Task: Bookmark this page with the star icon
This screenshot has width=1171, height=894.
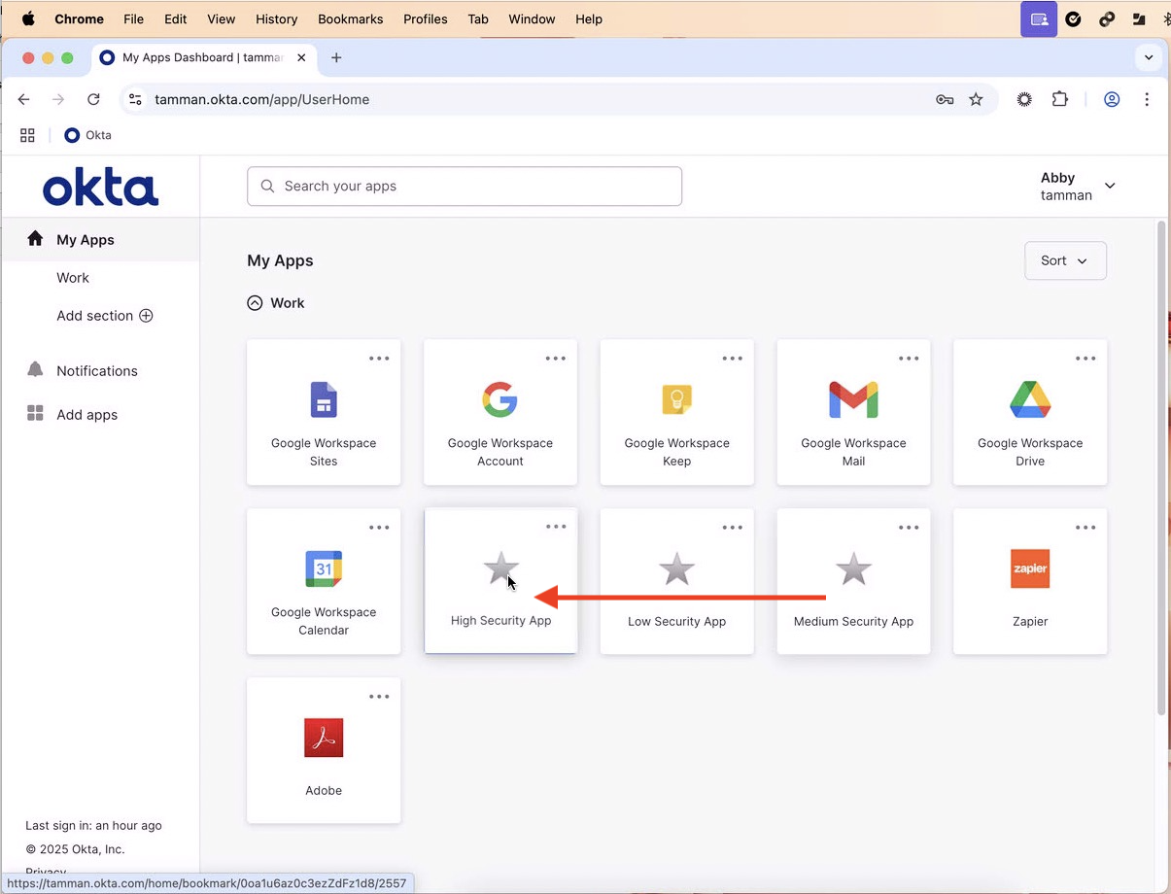Action: click(x=976, y=99)
